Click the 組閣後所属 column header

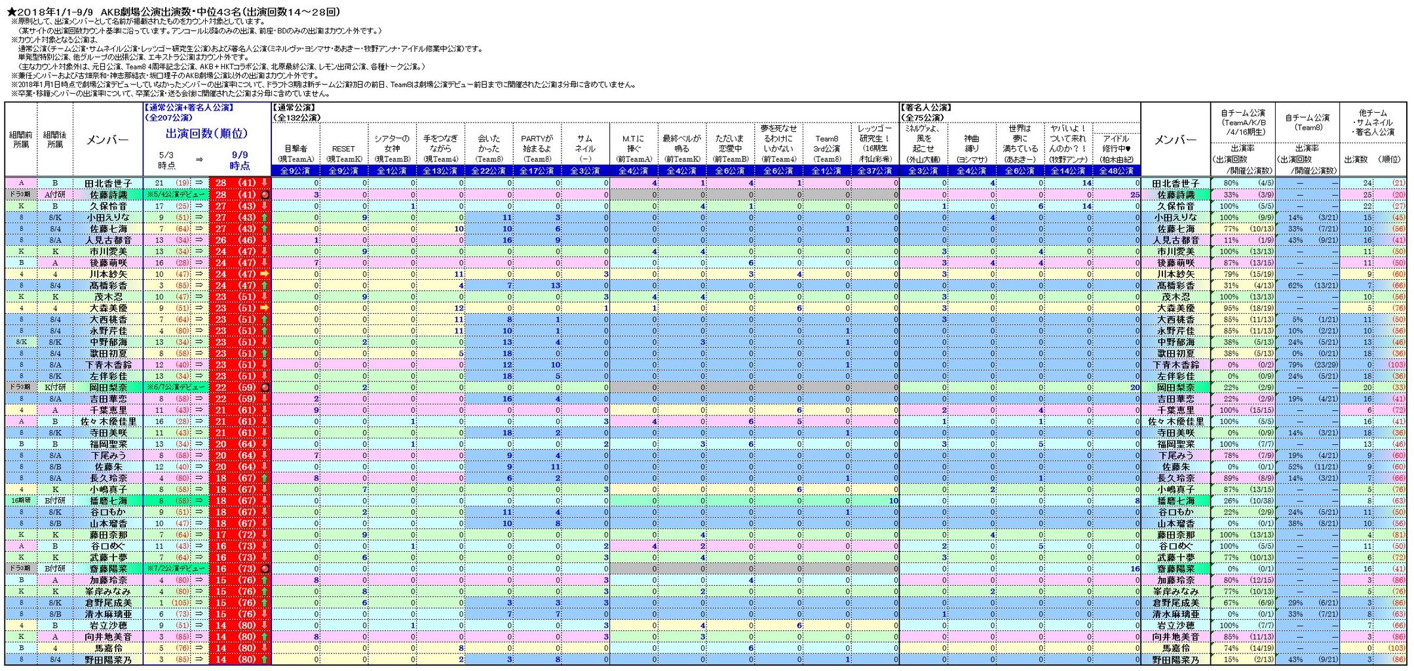55,139
